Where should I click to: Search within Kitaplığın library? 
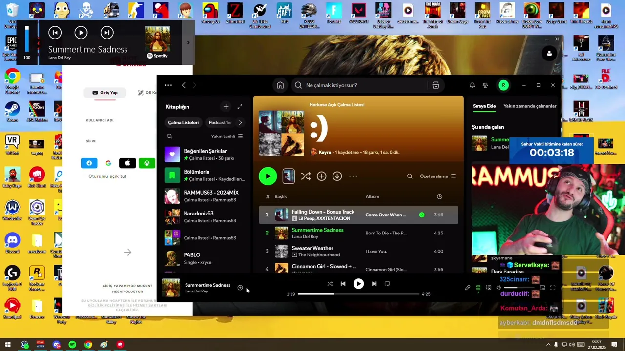169,136
